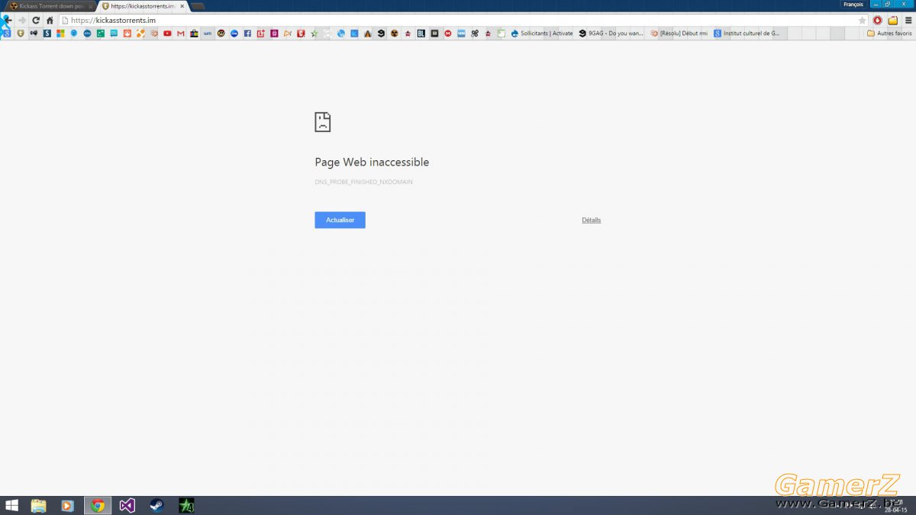Switch to the Kickass Torrent down tab

coord(50,6)
